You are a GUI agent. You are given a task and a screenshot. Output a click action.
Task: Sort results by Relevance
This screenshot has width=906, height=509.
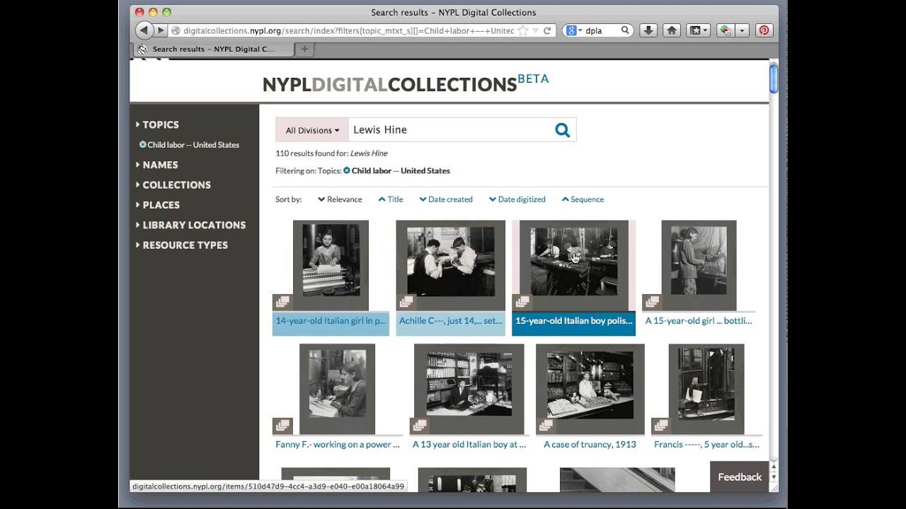(x=340, y=199)
